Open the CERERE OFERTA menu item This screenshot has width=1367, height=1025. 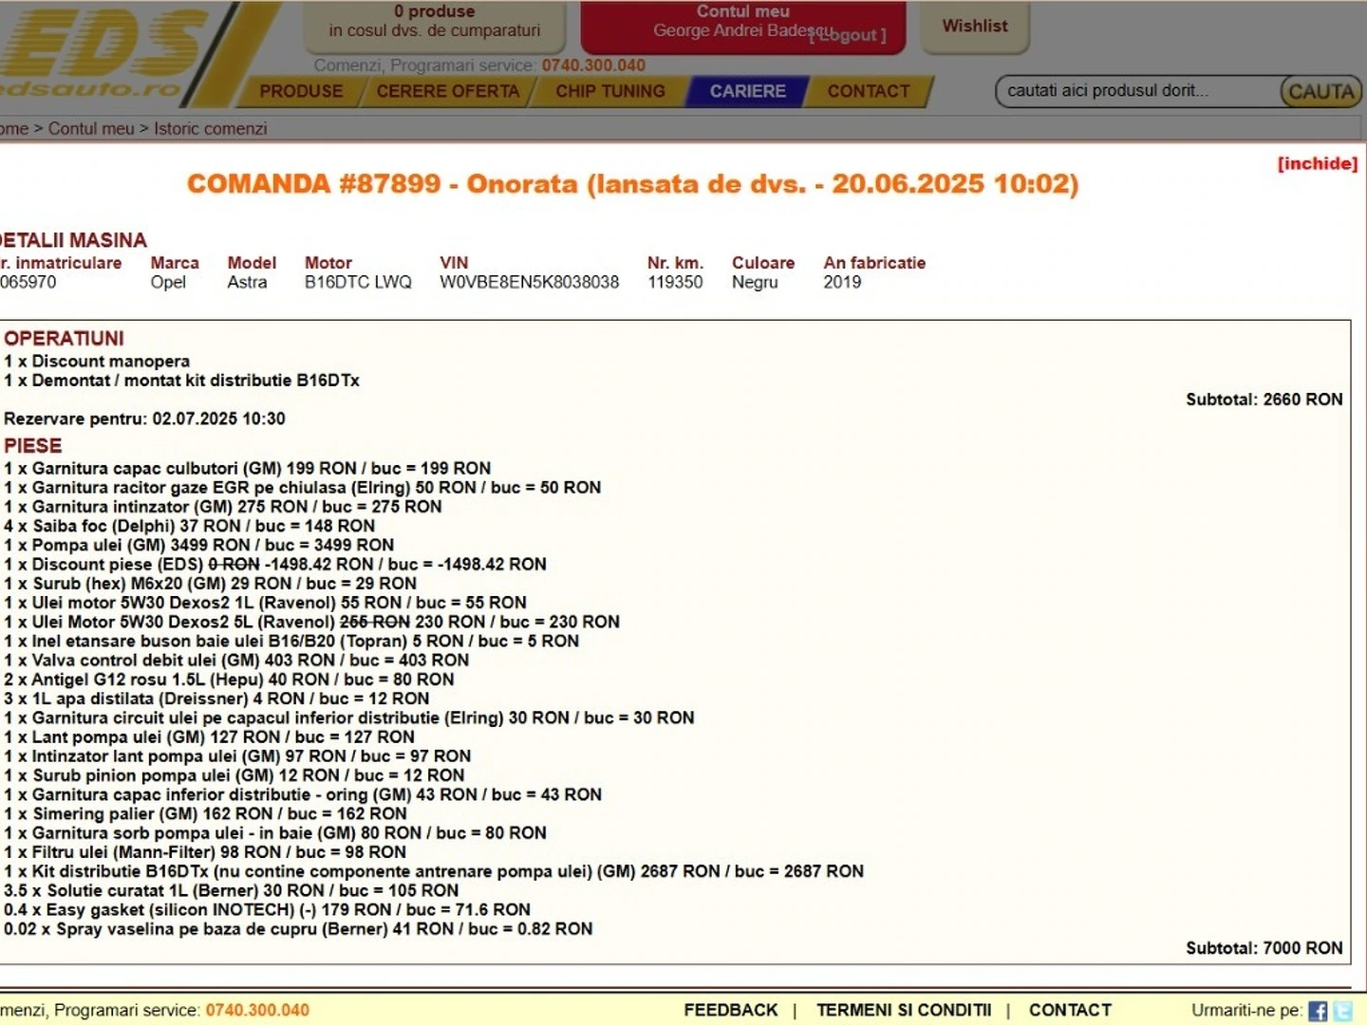tap(448, 91)
